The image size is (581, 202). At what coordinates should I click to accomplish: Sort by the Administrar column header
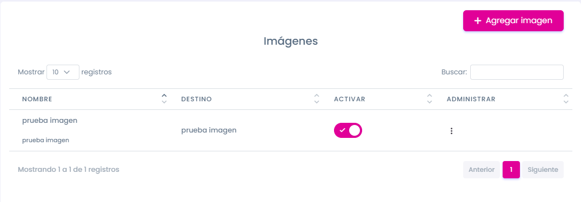click(x=471, y=99)
